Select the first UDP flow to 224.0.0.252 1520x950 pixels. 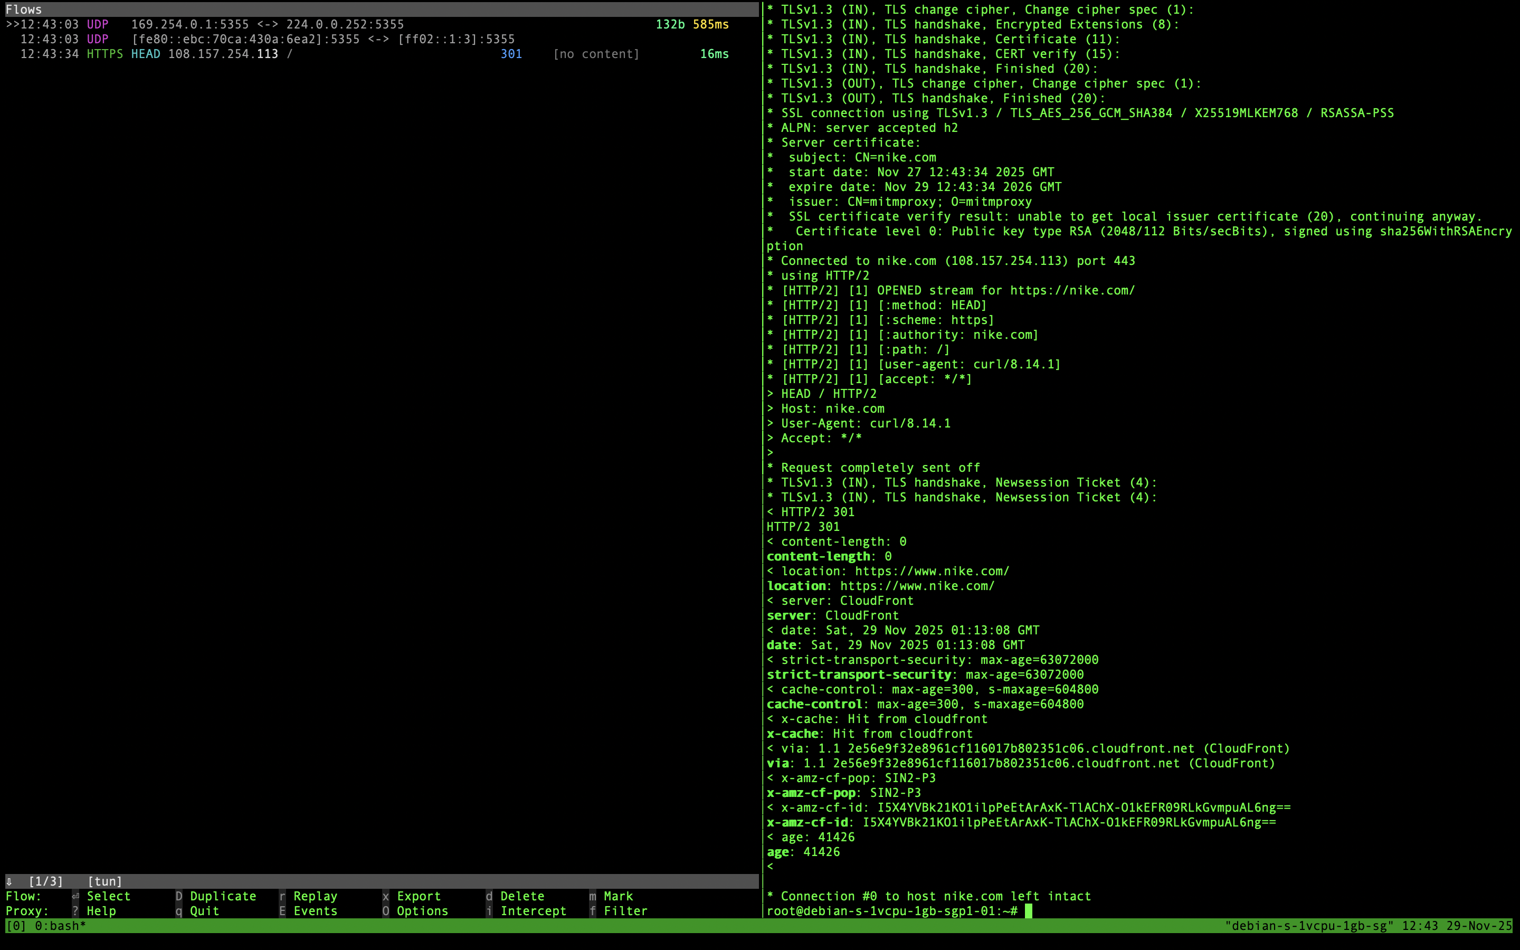[x=267, y=24]
